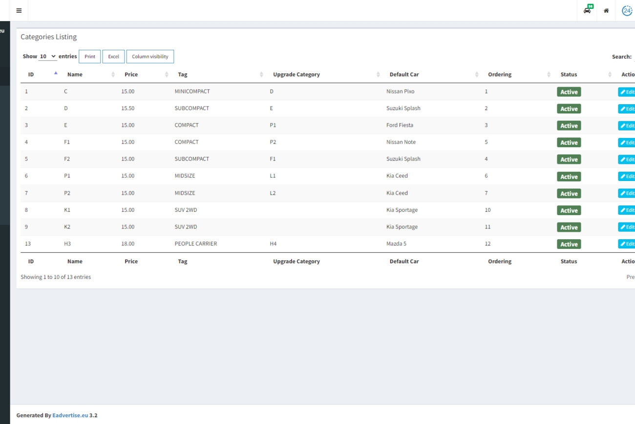Screen dimensions: 635x424
Task: Open the Show entries count dropdown
Action: (48, 57)
